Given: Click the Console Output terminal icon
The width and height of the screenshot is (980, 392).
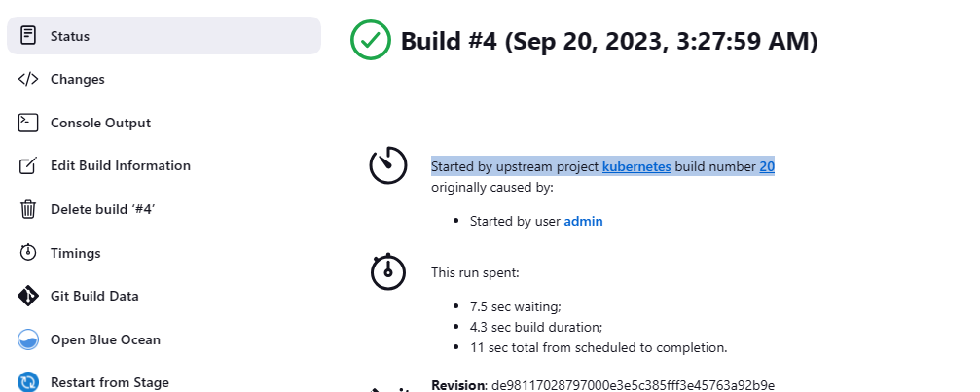Looking at the screenshot, I should [28, 123].
